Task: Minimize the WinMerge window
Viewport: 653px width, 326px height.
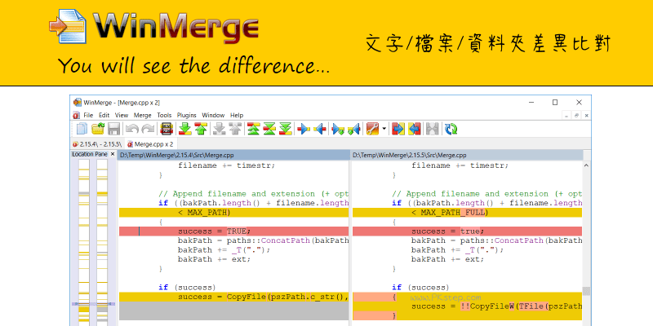Action: point(531,103)
